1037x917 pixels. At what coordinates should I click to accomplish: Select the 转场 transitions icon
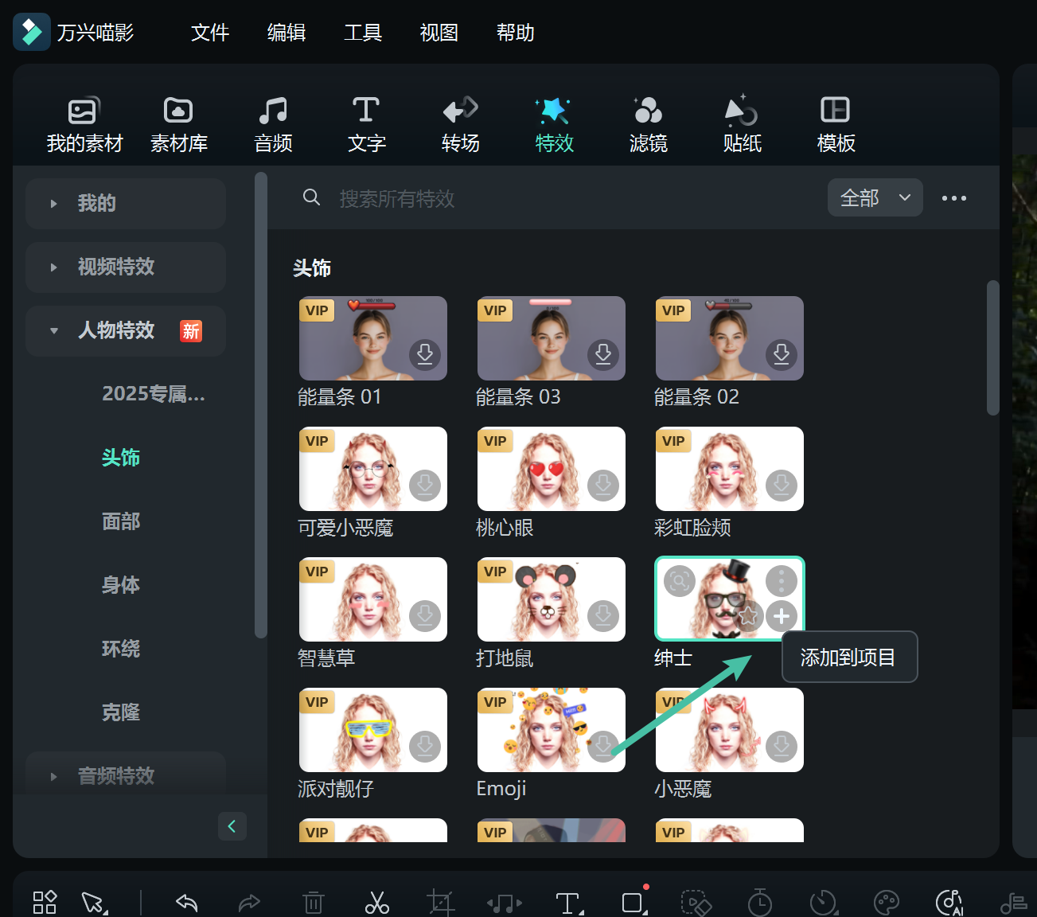459,123
